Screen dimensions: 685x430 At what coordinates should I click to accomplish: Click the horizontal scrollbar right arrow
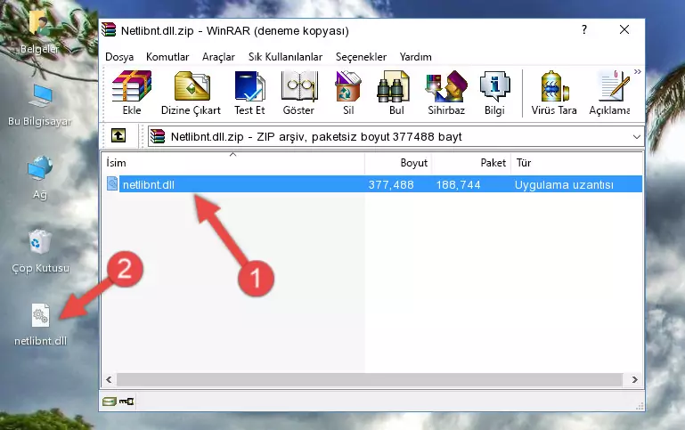tap(635, 379)
